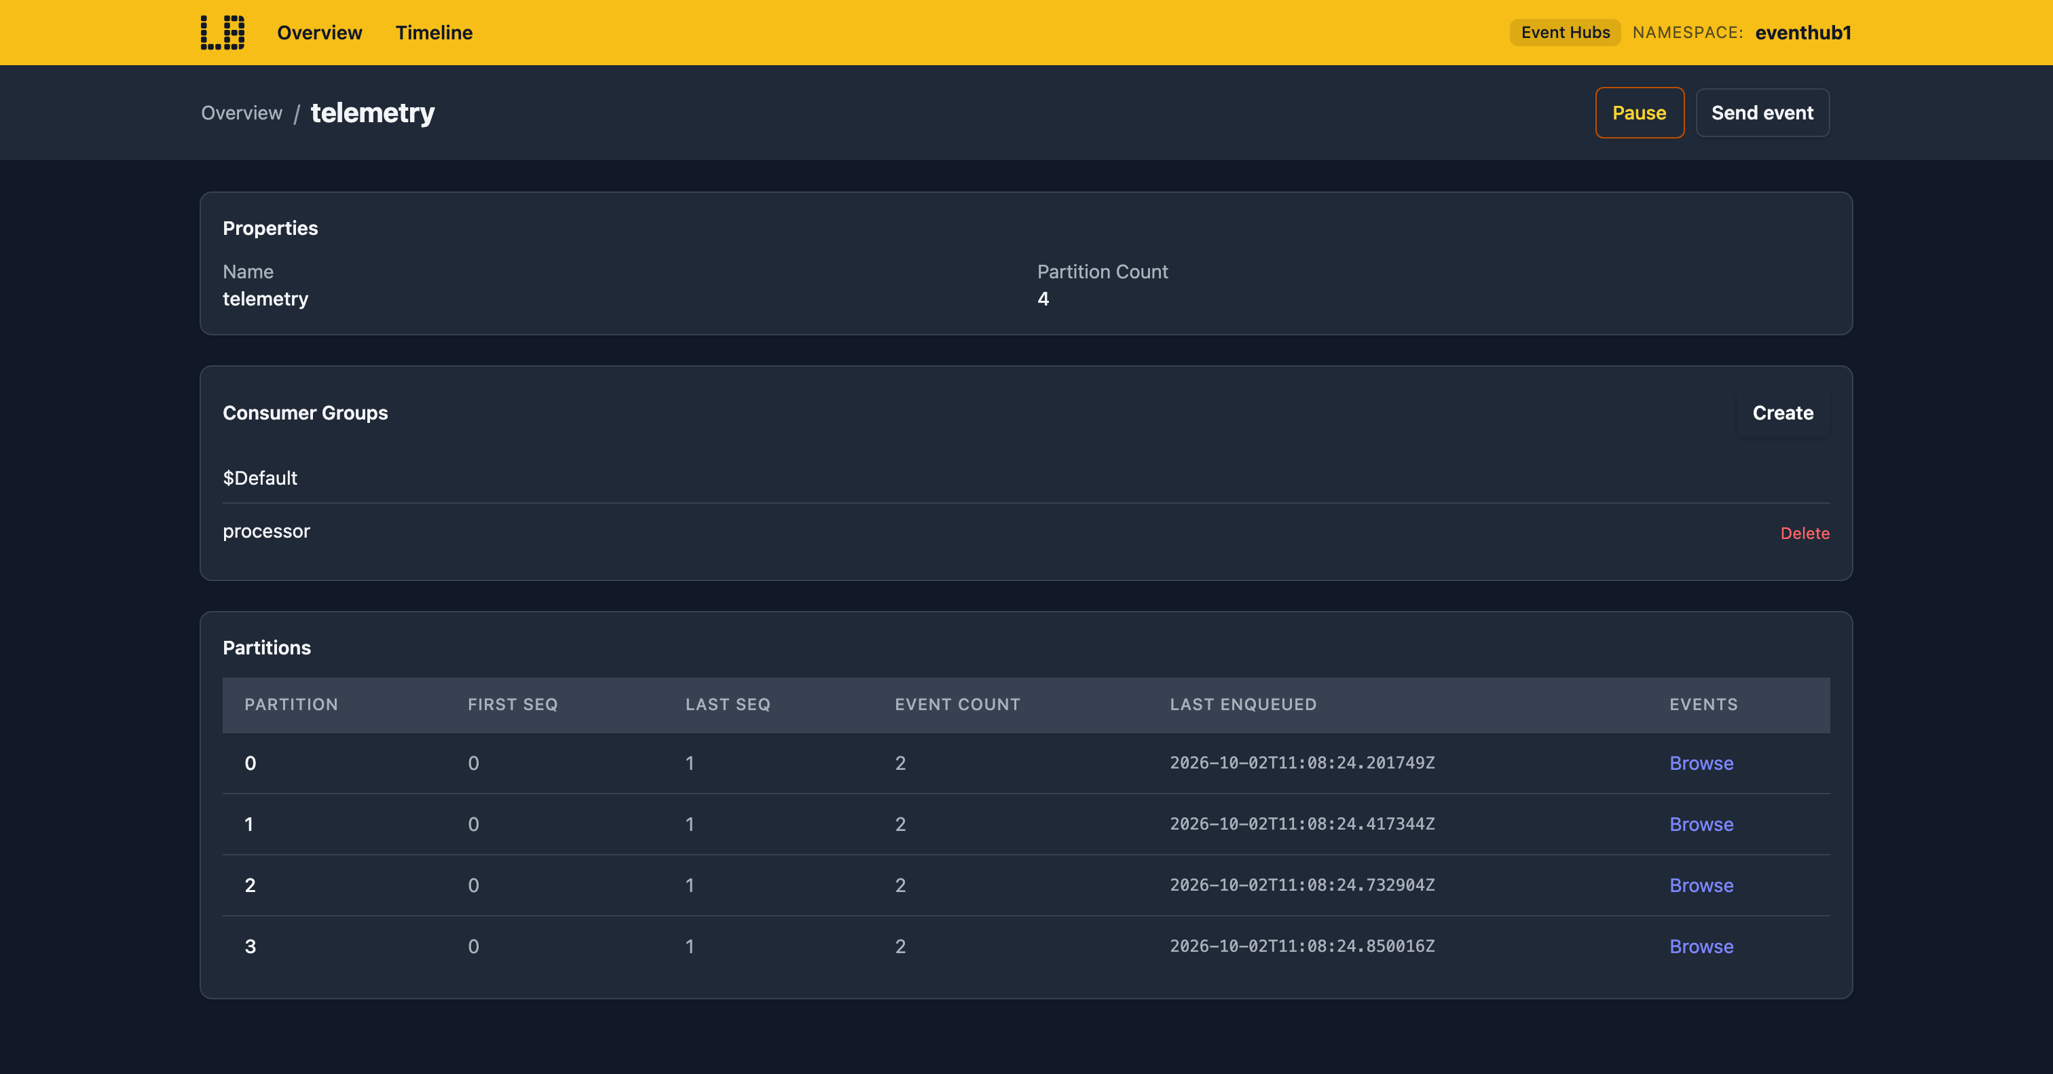The height and width of the screenshot is (1074, 2053).
Task: Pause the telemetry event hub
Action: tap(1640, 112)
